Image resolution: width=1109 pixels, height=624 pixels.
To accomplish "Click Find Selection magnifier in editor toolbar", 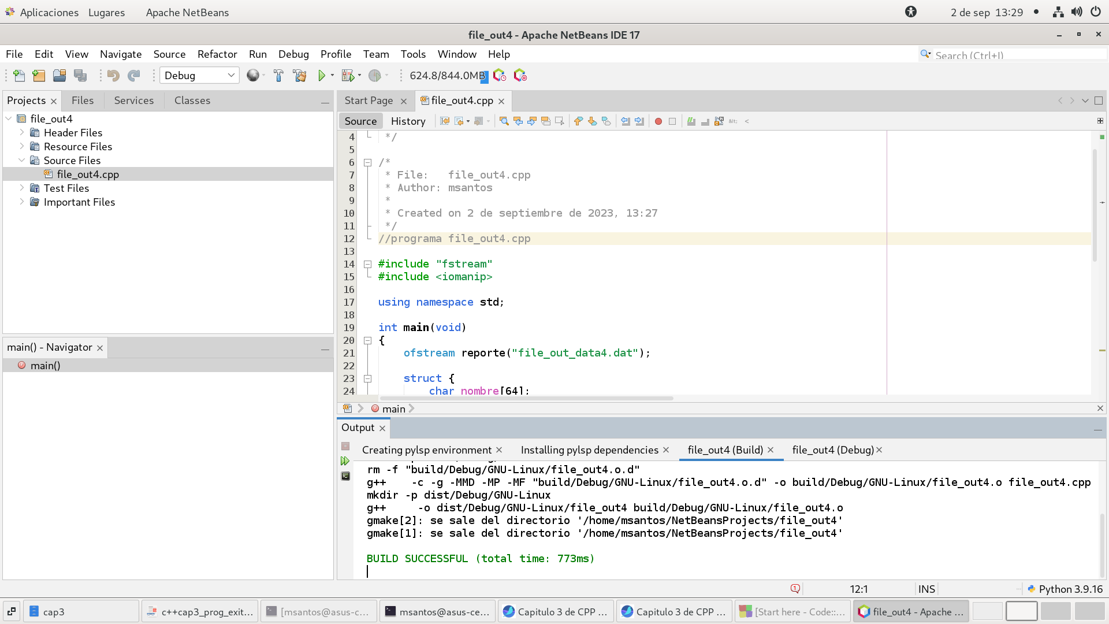I will coord(504,121).
